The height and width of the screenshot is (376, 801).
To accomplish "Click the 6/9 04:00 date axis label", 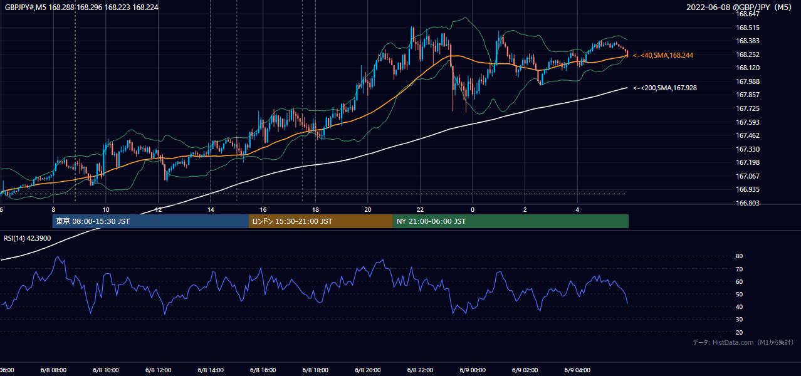I will click(577, 370).
